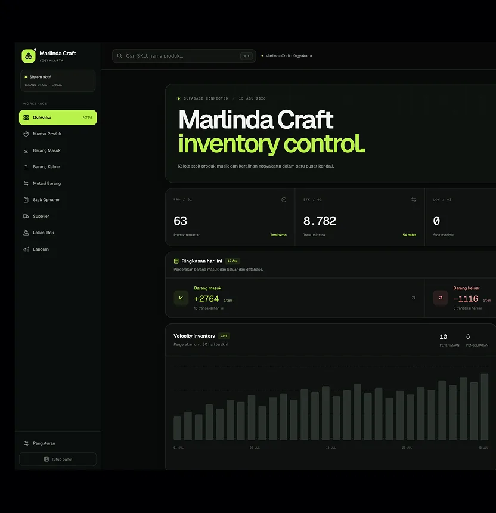Click the search magnifier icon
The width and height of the screenshot is (496, 513).
click(120, 56)
